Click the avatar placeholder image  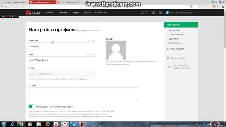(116, 50)
